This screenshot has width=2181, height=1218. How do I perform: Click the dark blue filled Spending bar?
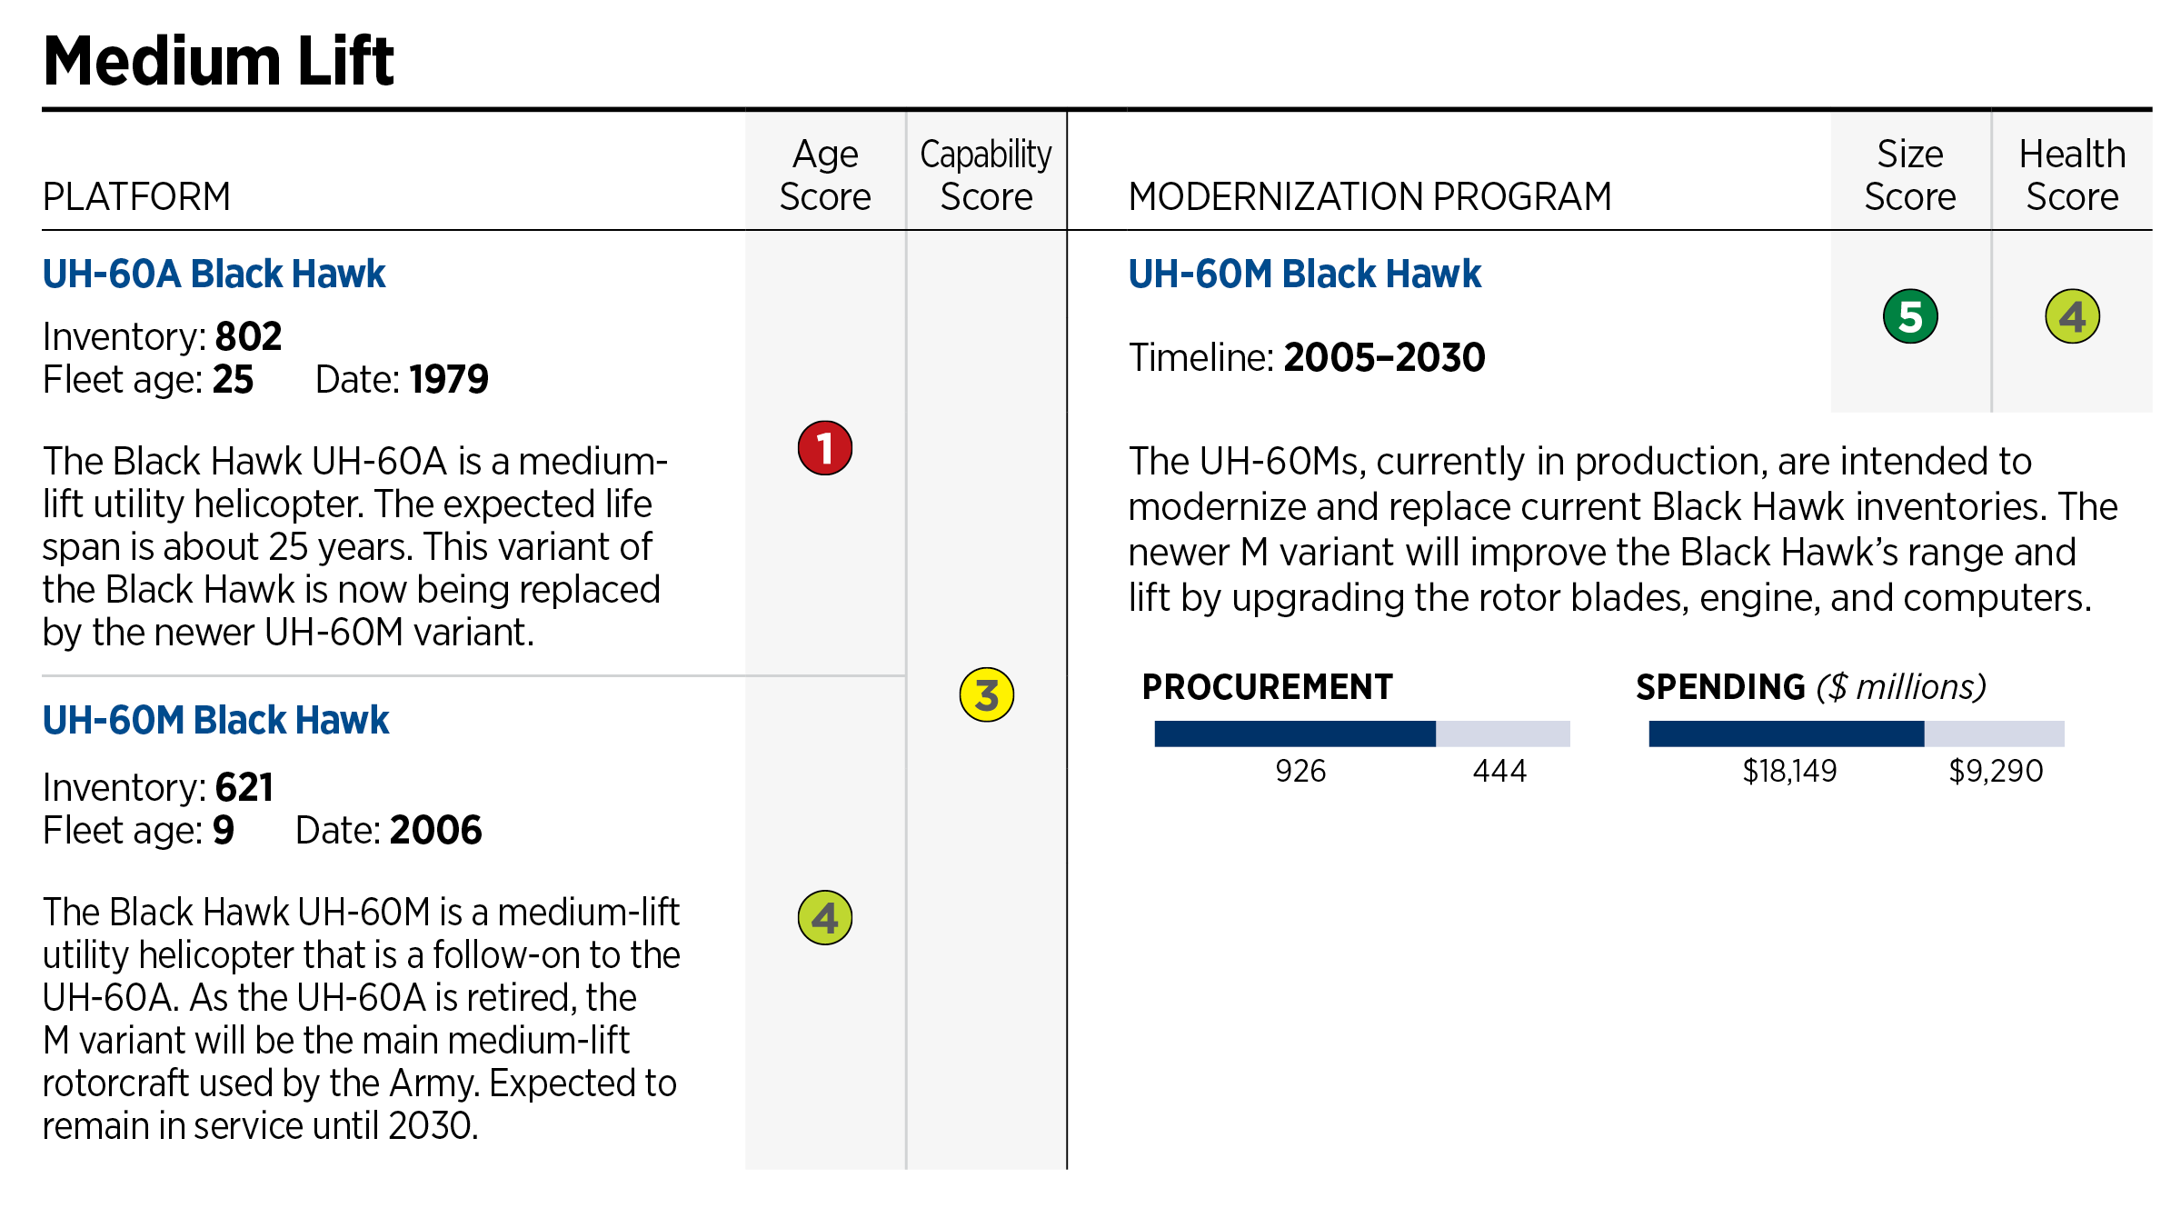tap(1786, 734)
